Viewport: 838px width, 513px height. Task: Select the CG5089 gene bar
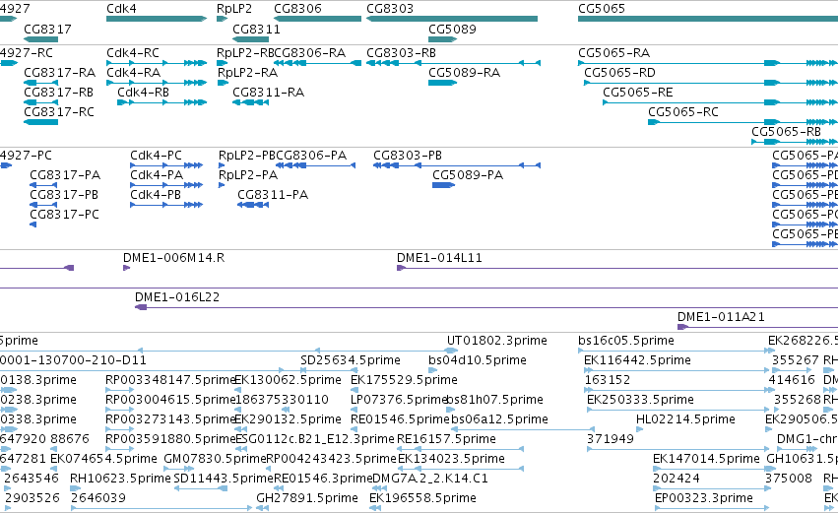tap(442, 39)
